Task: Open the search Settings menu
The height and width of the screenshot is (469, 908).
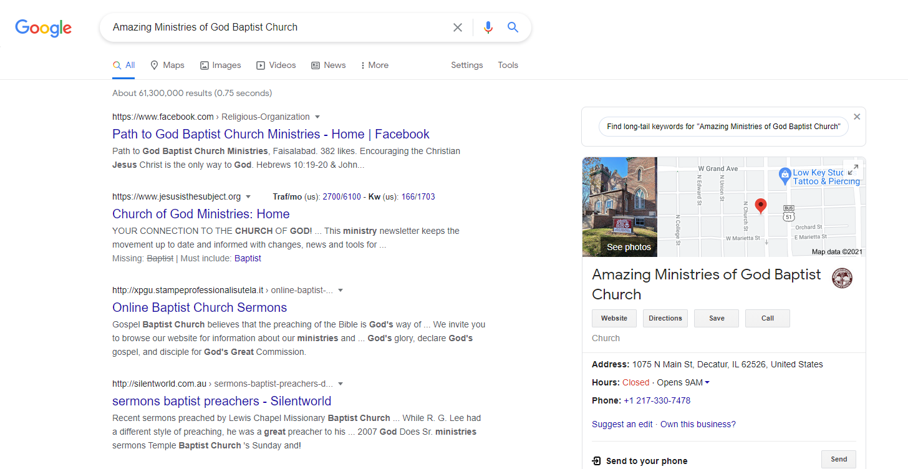Action: [x=466, y=65]
